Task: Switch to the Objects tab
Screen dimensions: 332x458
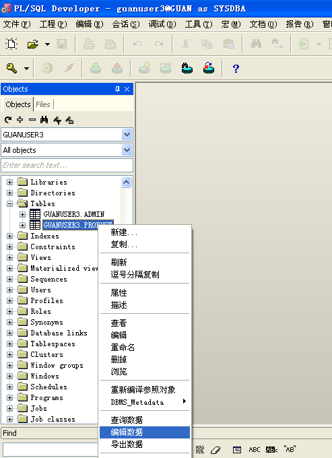Action: [x=18, y=104]
